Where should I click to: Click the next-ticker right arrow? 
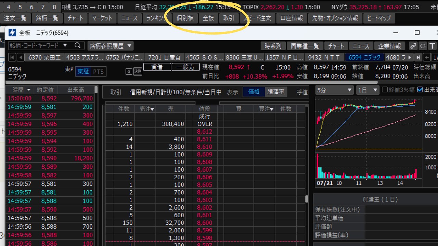411,57
